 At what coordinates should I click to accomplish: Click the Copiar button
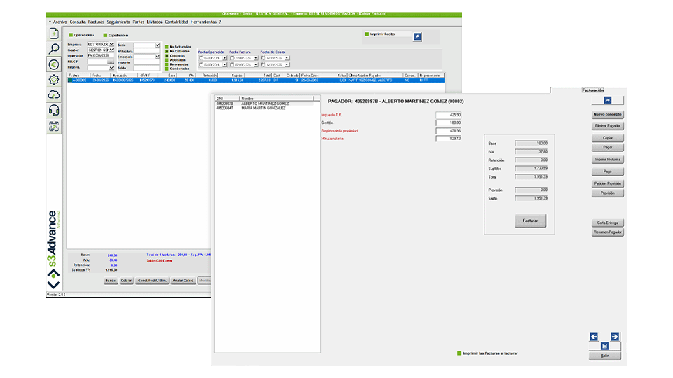point(607,138)
